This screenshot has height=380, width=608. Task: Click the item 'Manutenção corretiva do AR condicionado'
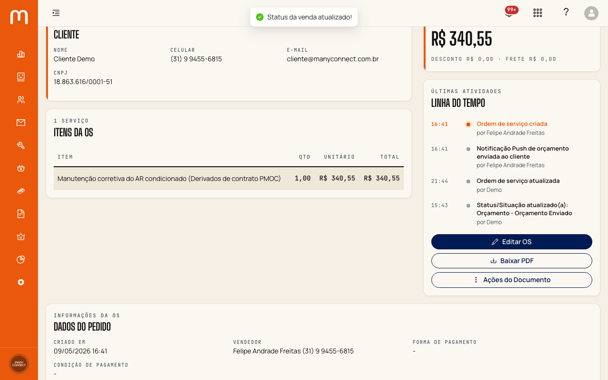[x=169, y=179]
